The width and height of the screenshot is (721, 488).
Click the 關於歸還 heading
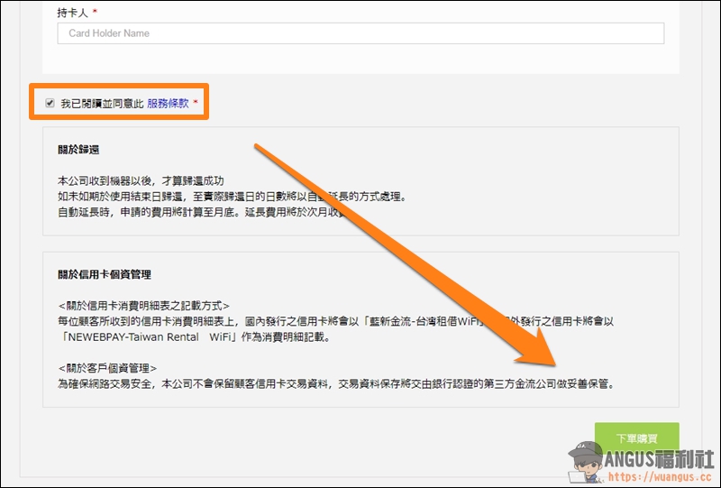78,149
